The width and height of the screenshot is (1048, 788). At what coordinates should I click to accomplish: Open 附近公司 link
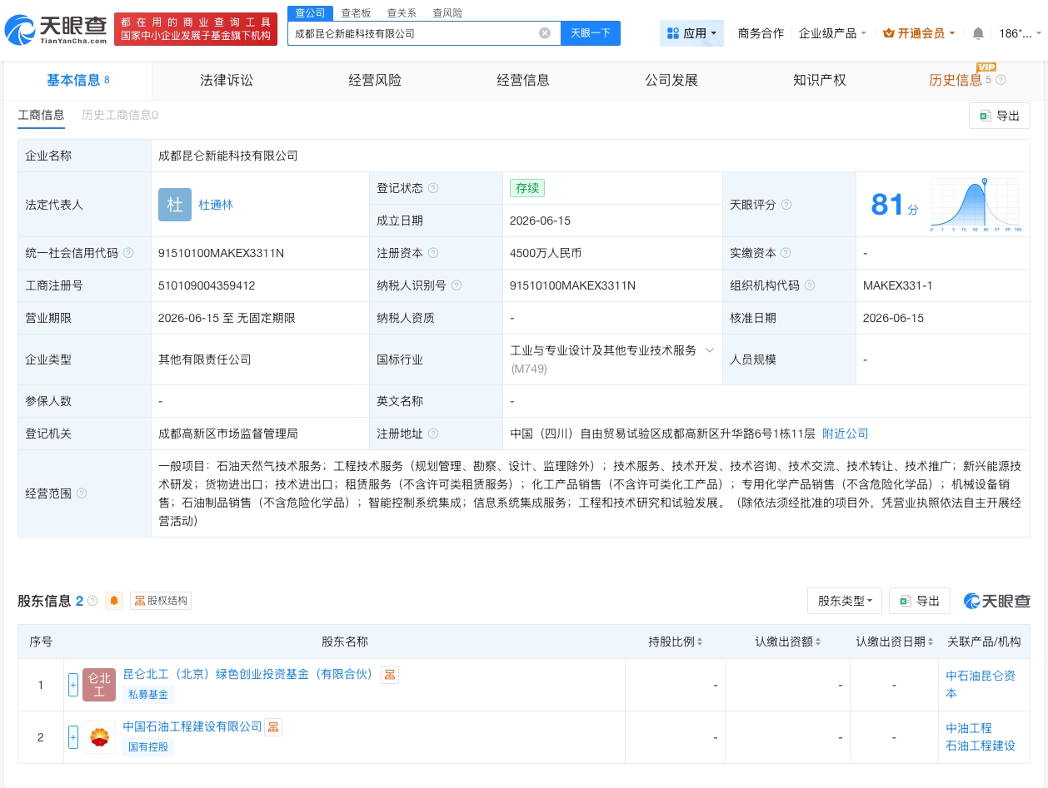click(x=846, y=434)
